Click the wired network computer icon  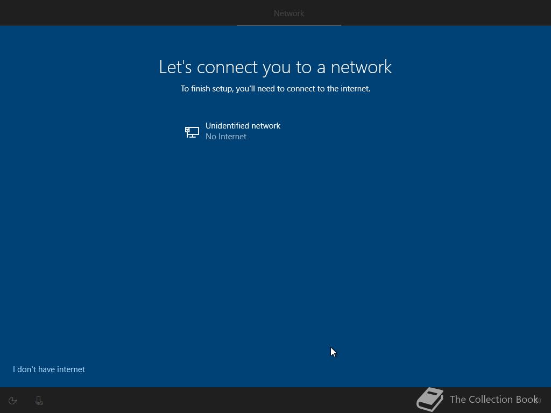[192, 132]
